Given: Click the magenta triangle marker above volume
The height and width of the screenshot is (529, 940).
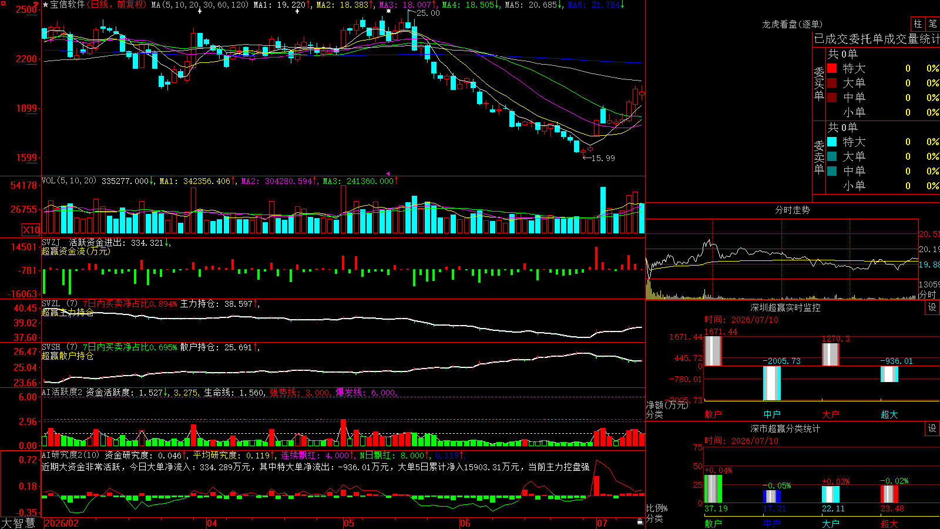Looking at the screenshot, I should [388, 174].
